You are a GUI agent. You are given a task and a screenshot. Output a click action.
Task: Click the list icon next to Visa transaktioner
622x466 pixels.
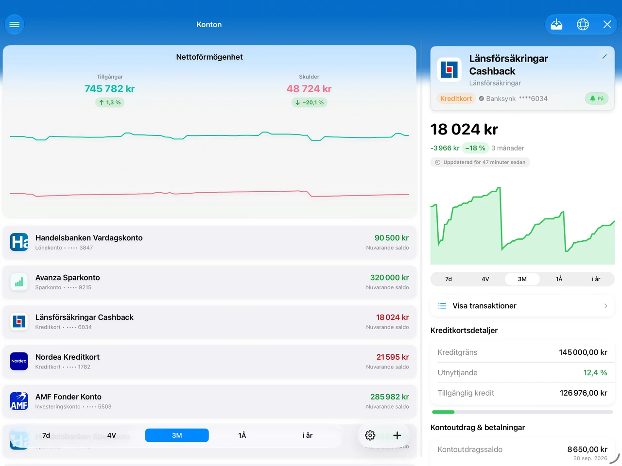(x=442, y=306)
